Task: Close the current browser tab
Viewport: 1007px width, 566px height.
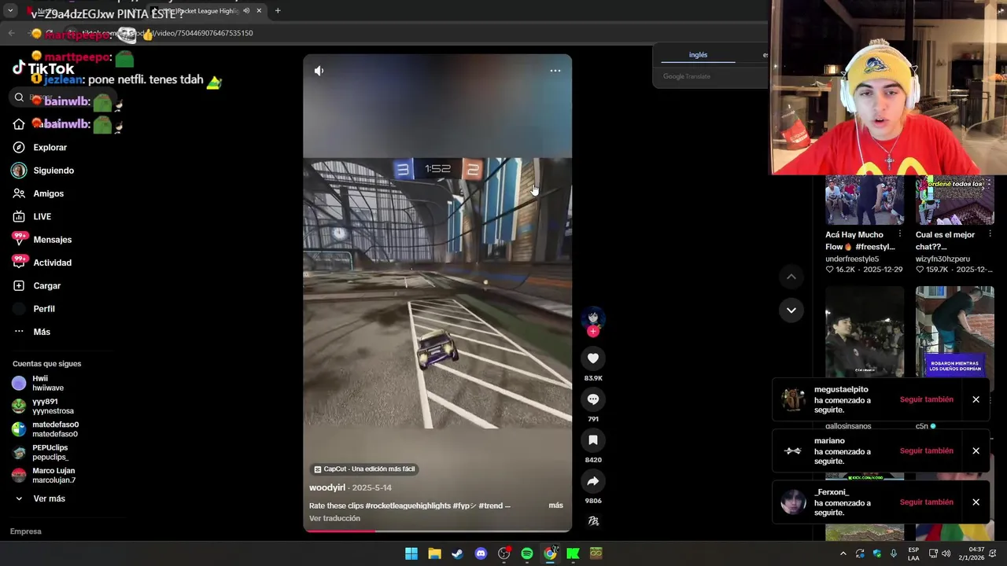Action: pos(258,11)
